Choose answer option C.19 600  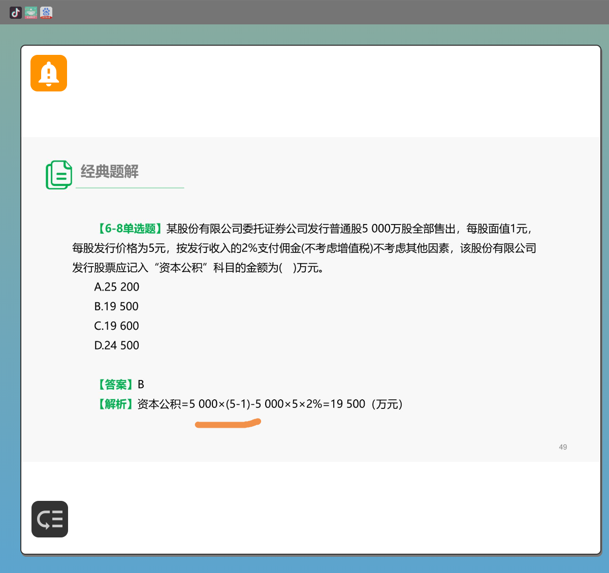click(x=116, y=326)
